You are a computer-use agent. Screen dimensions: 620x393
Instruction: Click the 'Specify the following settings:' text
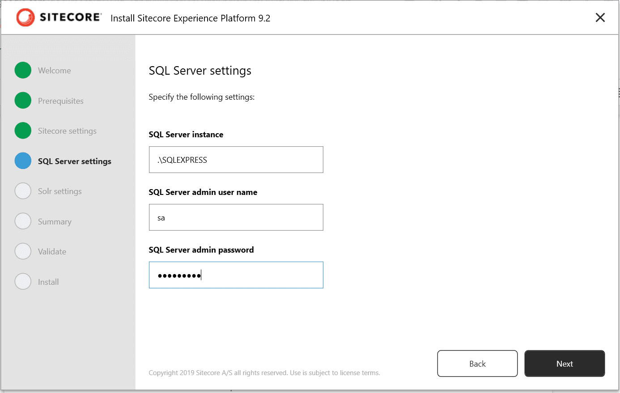coord(202,97)
